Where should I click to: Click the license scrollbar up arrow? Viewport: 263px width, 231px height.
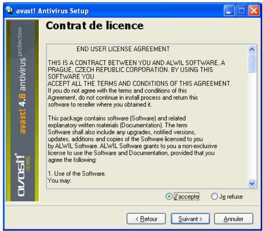pyautogui.click(x=252, y=49)
